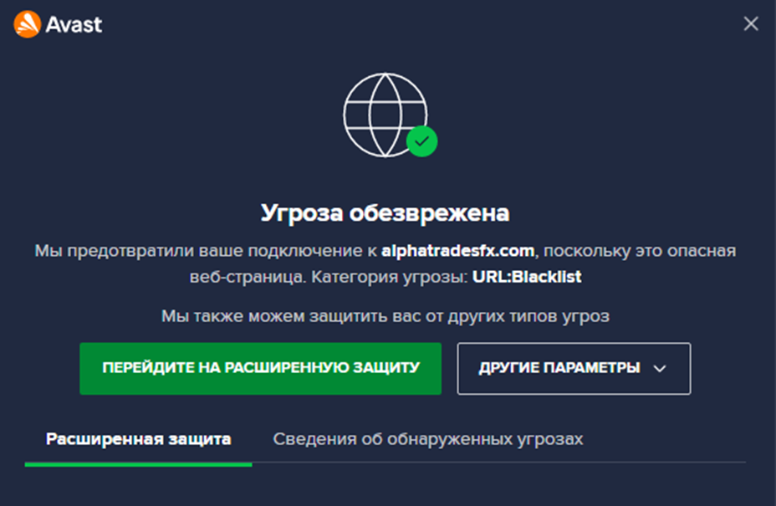This screenshot has height=506, width=776.
Task: Close the Avast threat notification window
Action: click(751, 23)
